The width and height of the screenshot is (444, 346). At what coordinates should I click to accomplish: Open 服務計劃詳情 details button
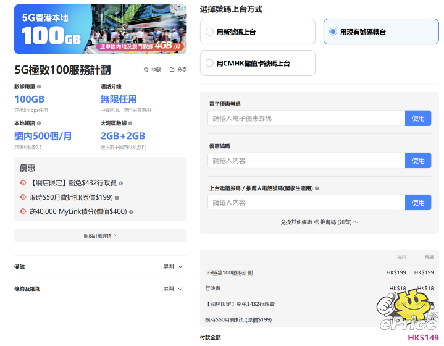tap(100, 235)
